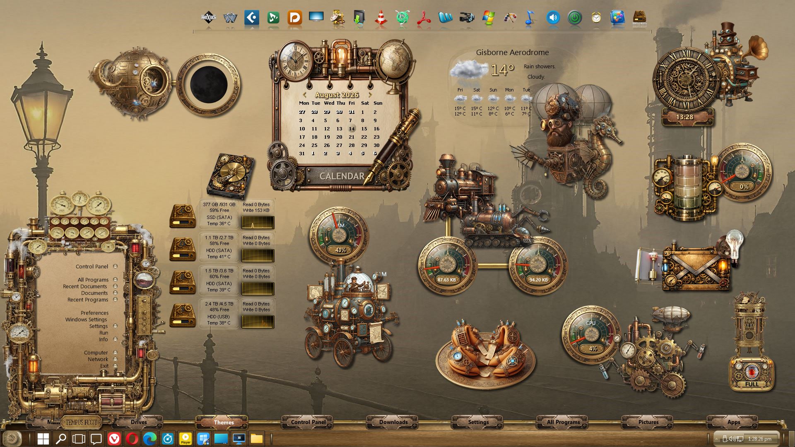Click the orange P icon in the dock
The image size is (795, 447).
coord(294,18)
